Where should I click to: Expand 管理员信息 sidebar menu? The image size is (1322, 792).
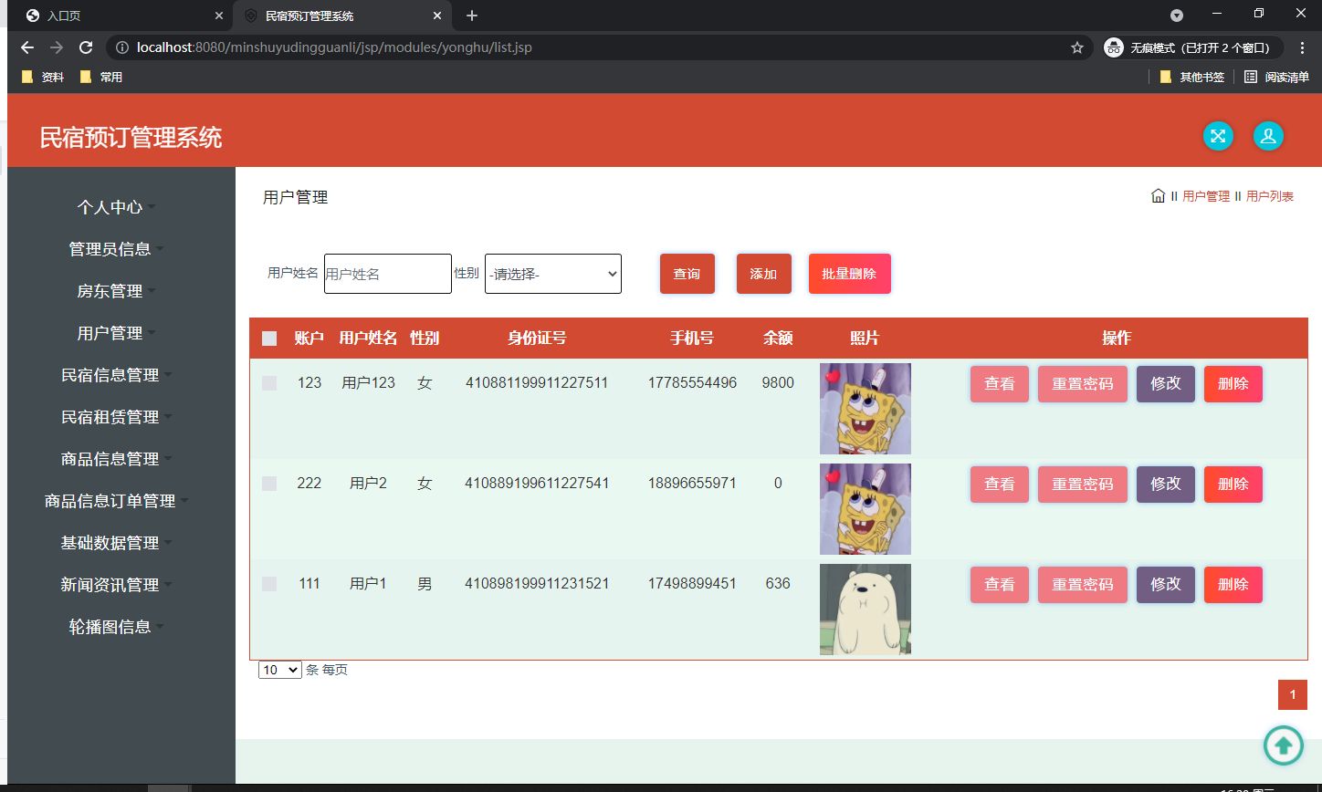click(116, 249)
